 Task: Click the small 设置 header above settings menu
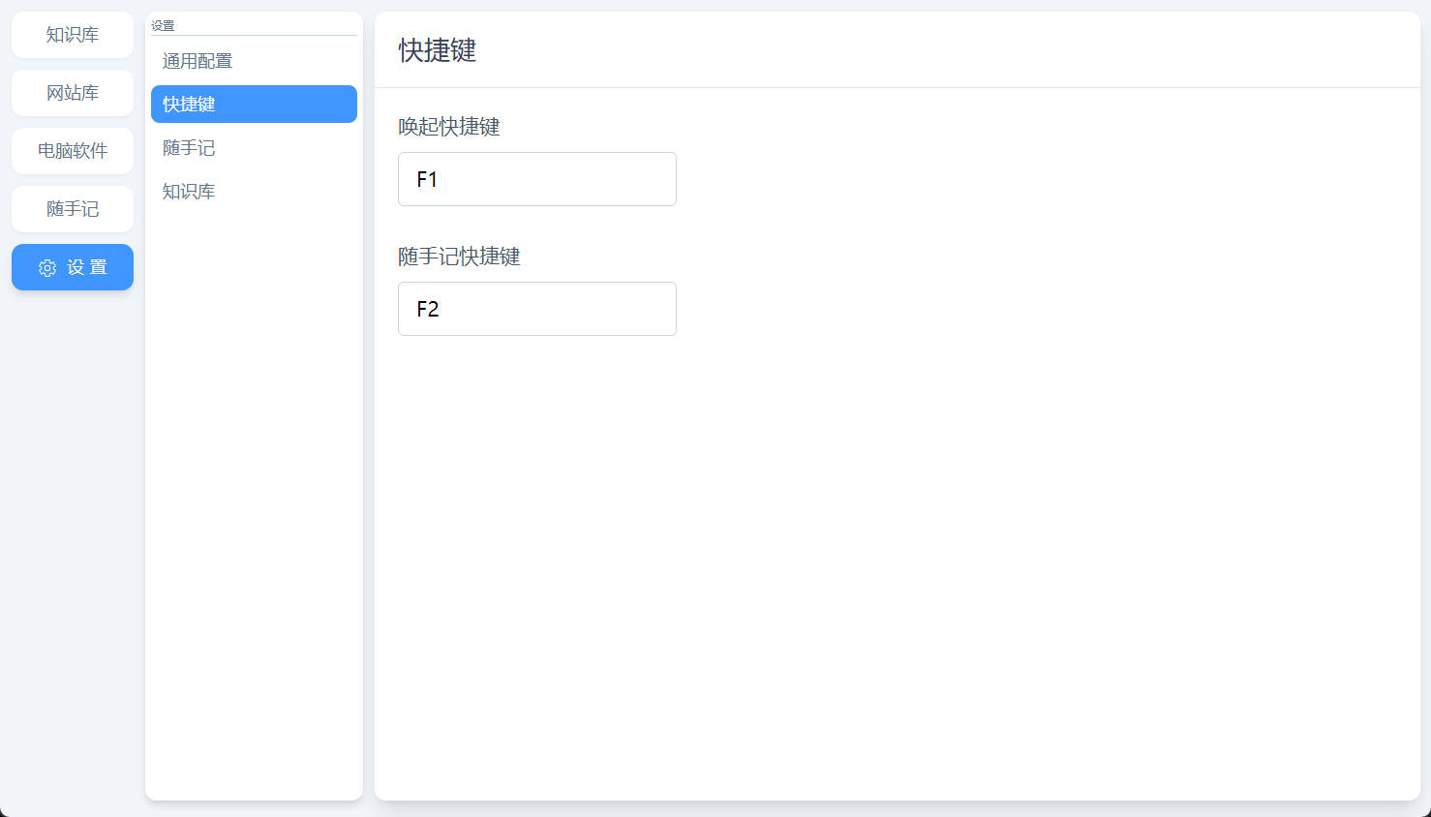[x=163, y=26]
